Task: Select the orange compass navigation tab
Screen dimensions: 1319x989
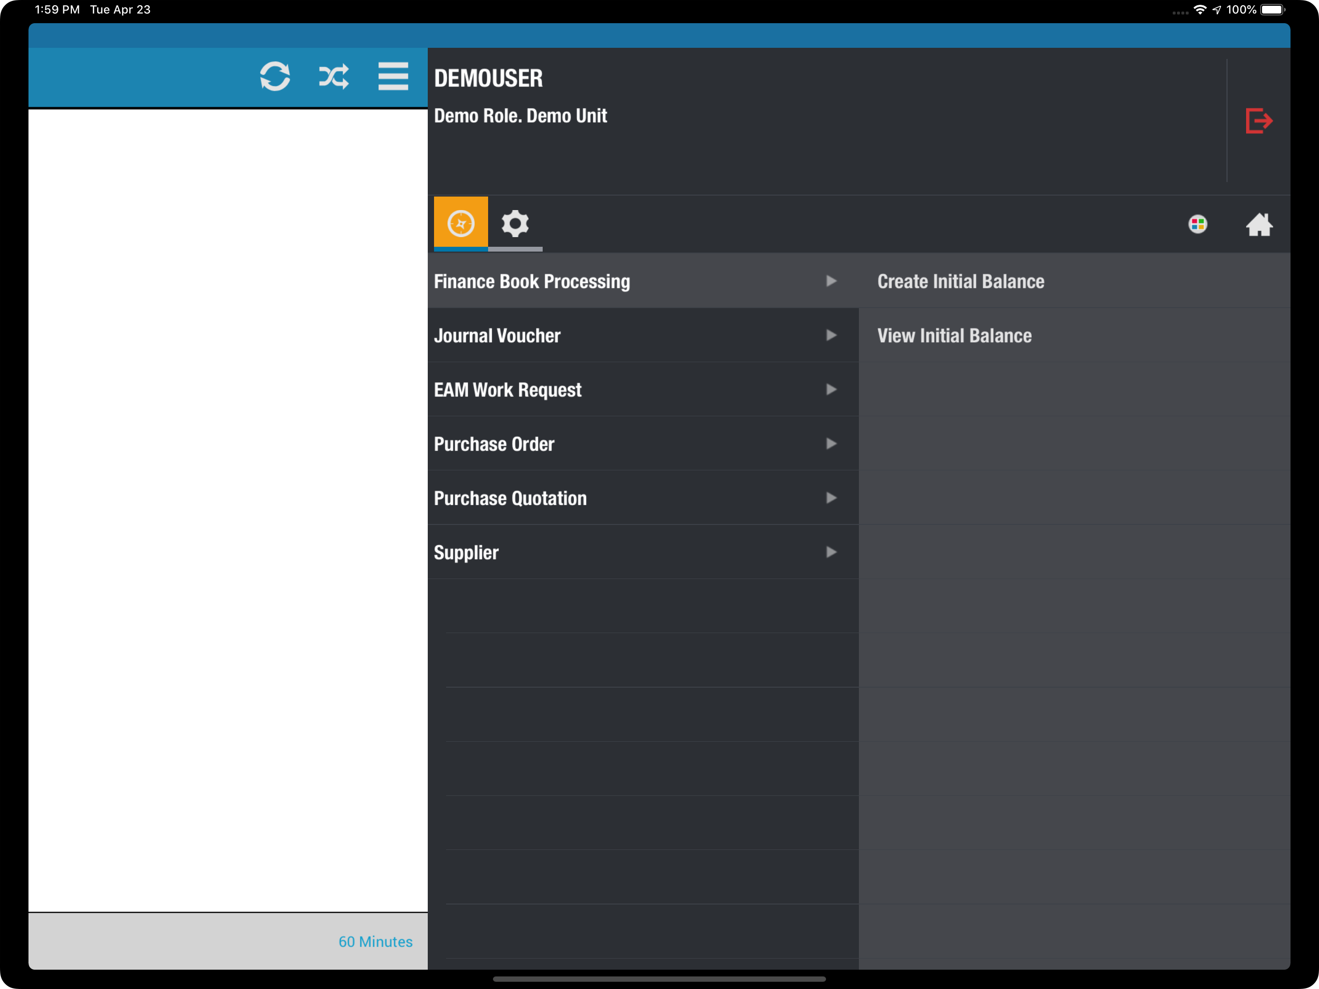Action: pyautogui.click(x=461, y=223)
